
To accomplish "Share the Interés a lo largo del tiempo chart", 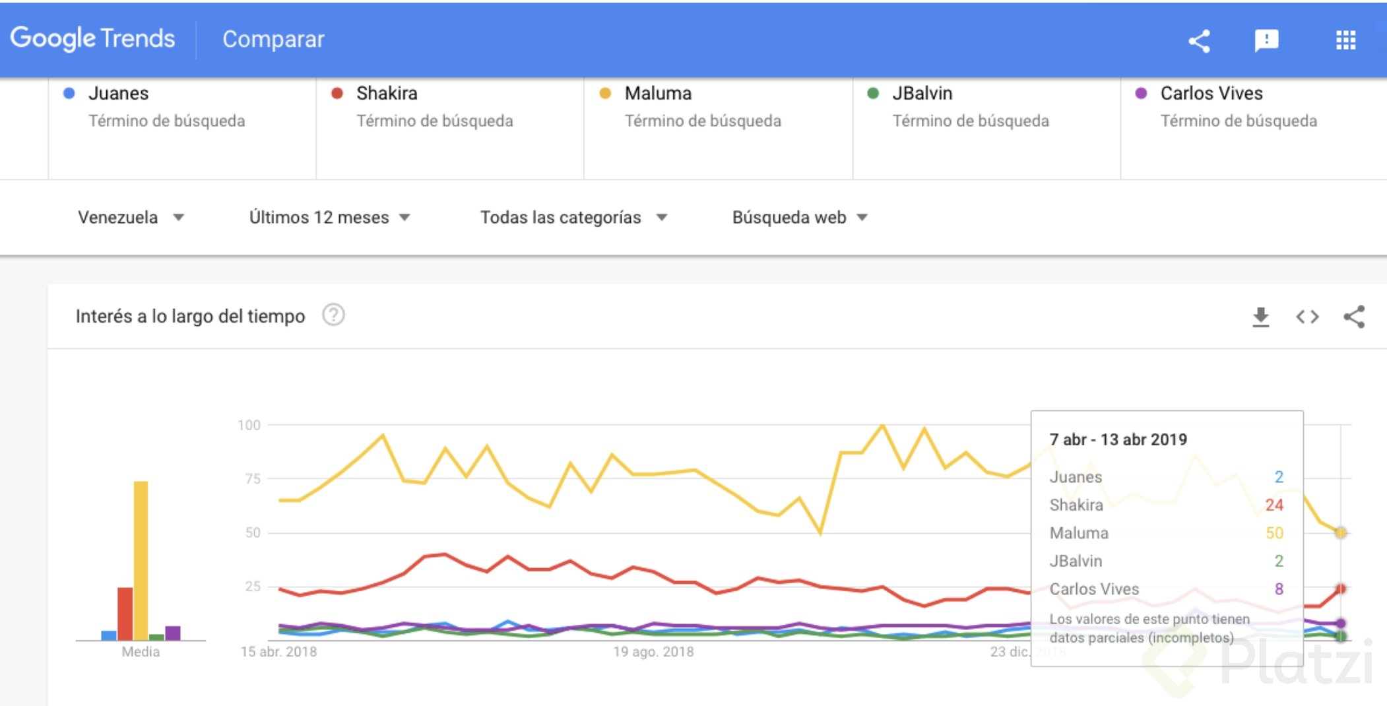I will 1354,317.
